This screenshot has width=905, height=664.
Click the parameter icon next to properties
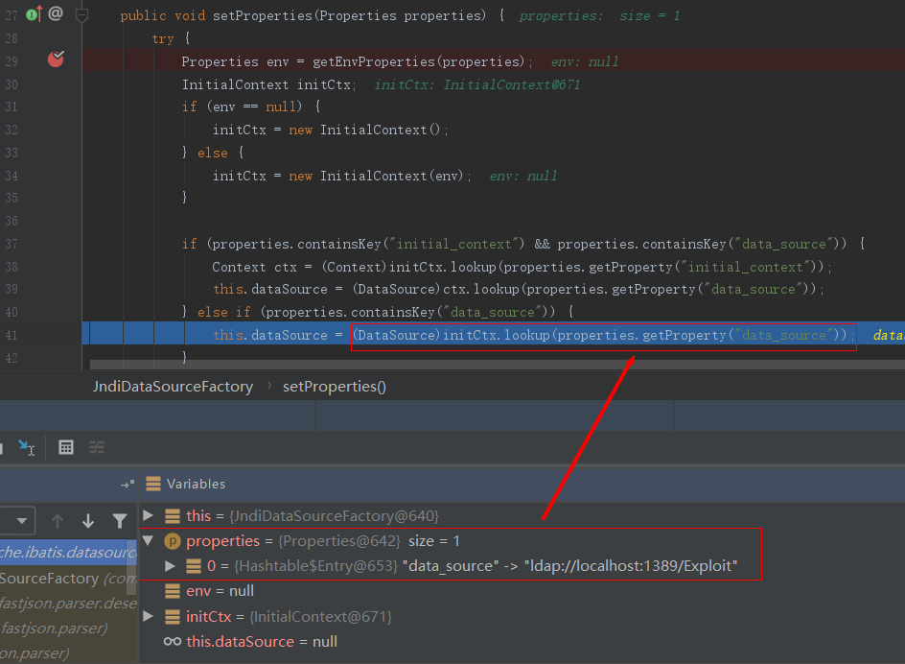(x=172, y=541)
